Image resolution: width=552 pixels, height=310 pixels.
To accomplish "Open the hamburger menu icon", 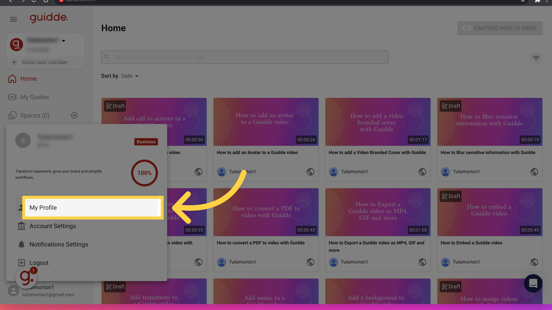I will coord(13,19).
